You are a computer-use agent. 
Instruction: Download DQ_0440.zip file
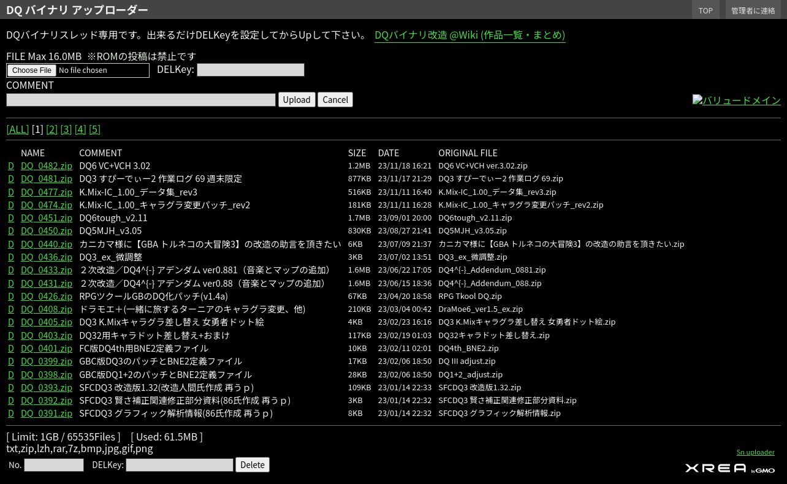point(47,244)
